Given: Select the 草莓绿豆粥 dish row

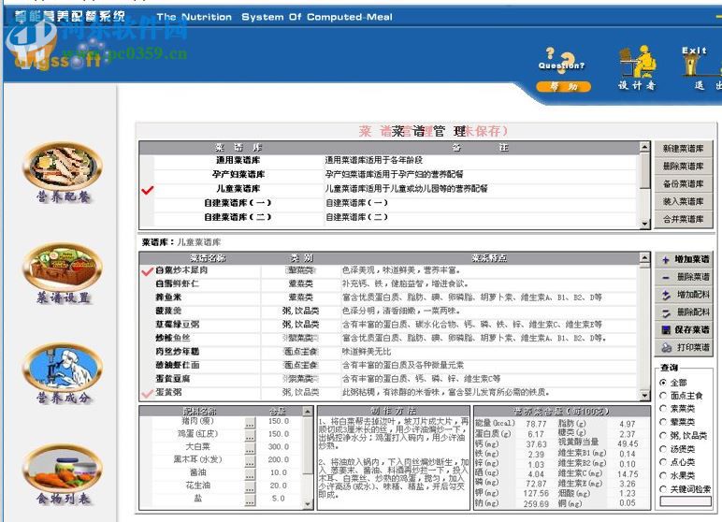Looking at the screenshot, I should pyautogui.click(x=389, y=325).
